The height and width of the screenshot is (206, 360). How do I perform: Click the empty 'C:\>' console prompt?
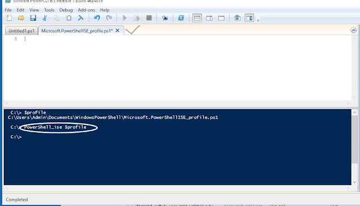click(x=16, y=137)
